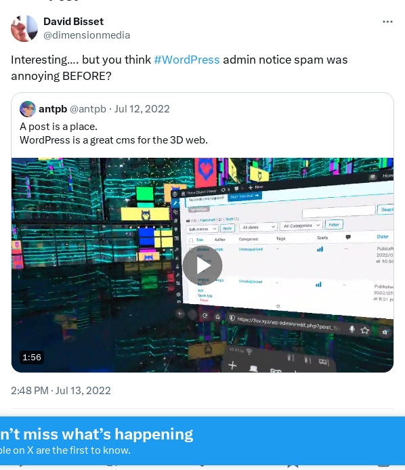Click the back arrow in video browser bar
This screenshot has width=405, height=470.
pyautogui.click(x=180, y=314)
